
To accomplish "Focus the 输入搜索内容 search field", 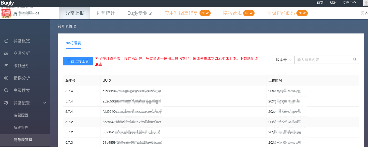I will click(x=323, y=60).
